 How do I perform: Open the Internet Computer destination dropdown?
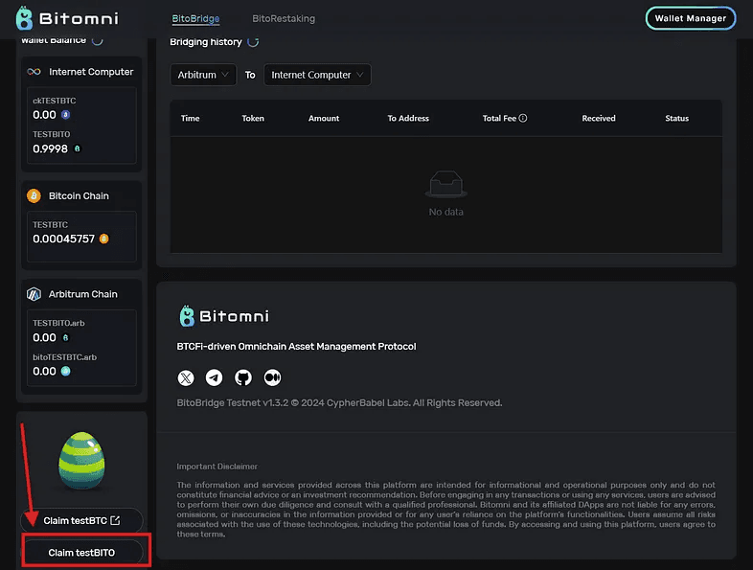pos(317,75)
